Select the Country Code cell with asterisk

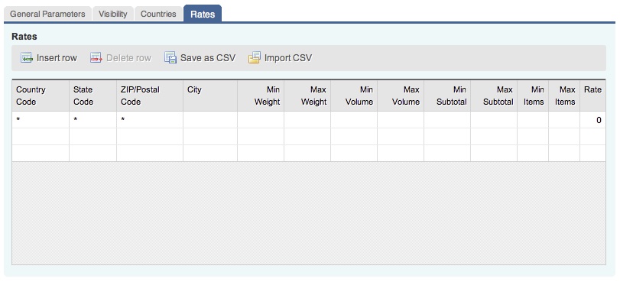41,119
